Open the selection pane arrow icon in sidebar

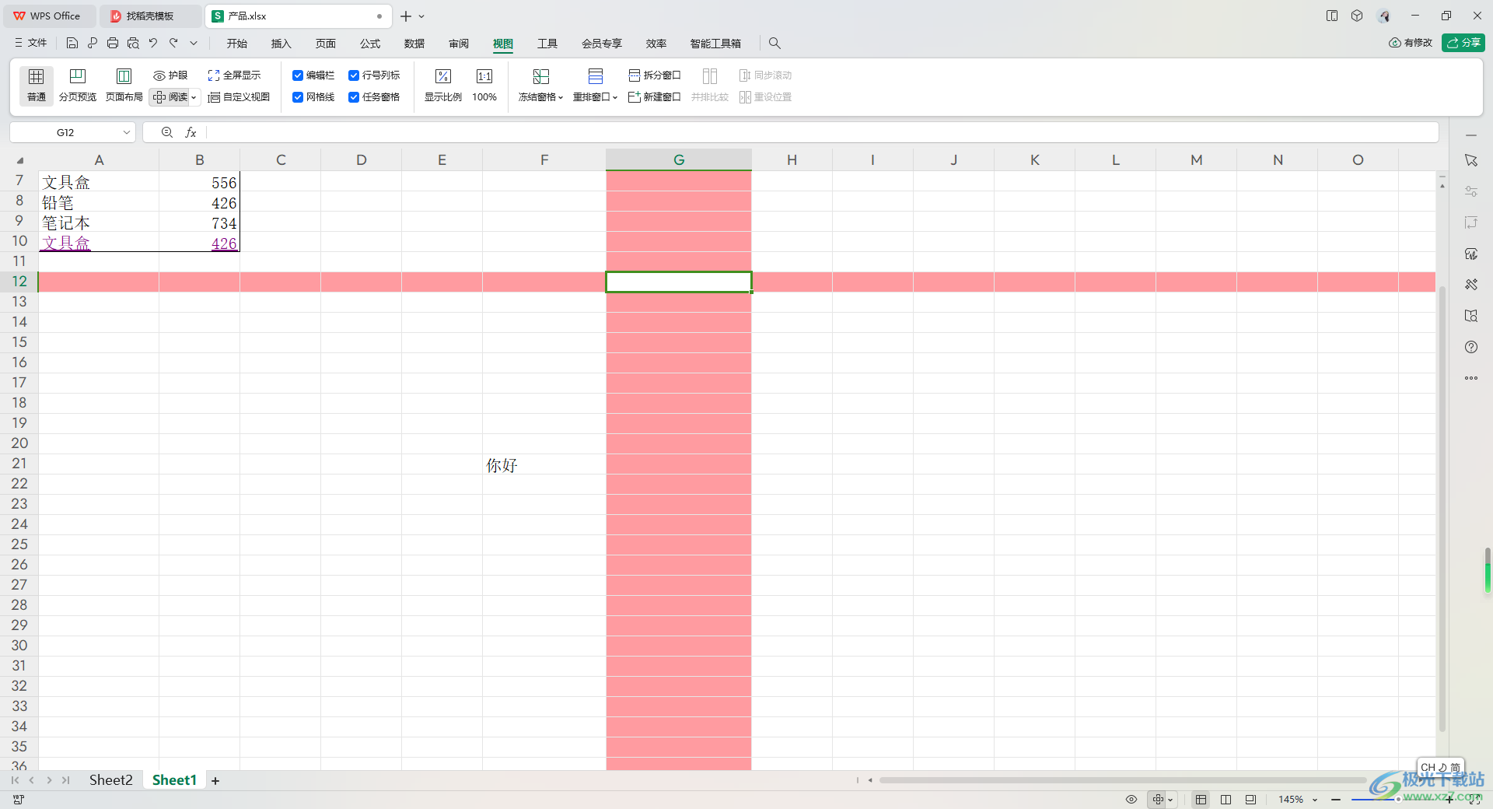pos(1471,160)
